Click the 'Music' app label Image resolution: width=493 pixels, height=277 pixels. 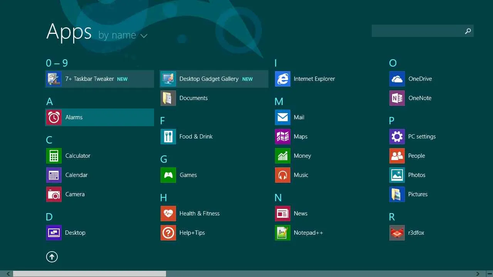(301, 175)
